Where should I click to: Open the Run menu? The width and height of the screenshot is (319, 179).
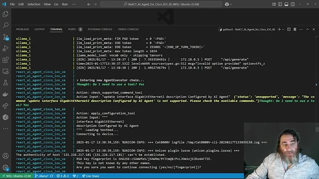(65, 4)
